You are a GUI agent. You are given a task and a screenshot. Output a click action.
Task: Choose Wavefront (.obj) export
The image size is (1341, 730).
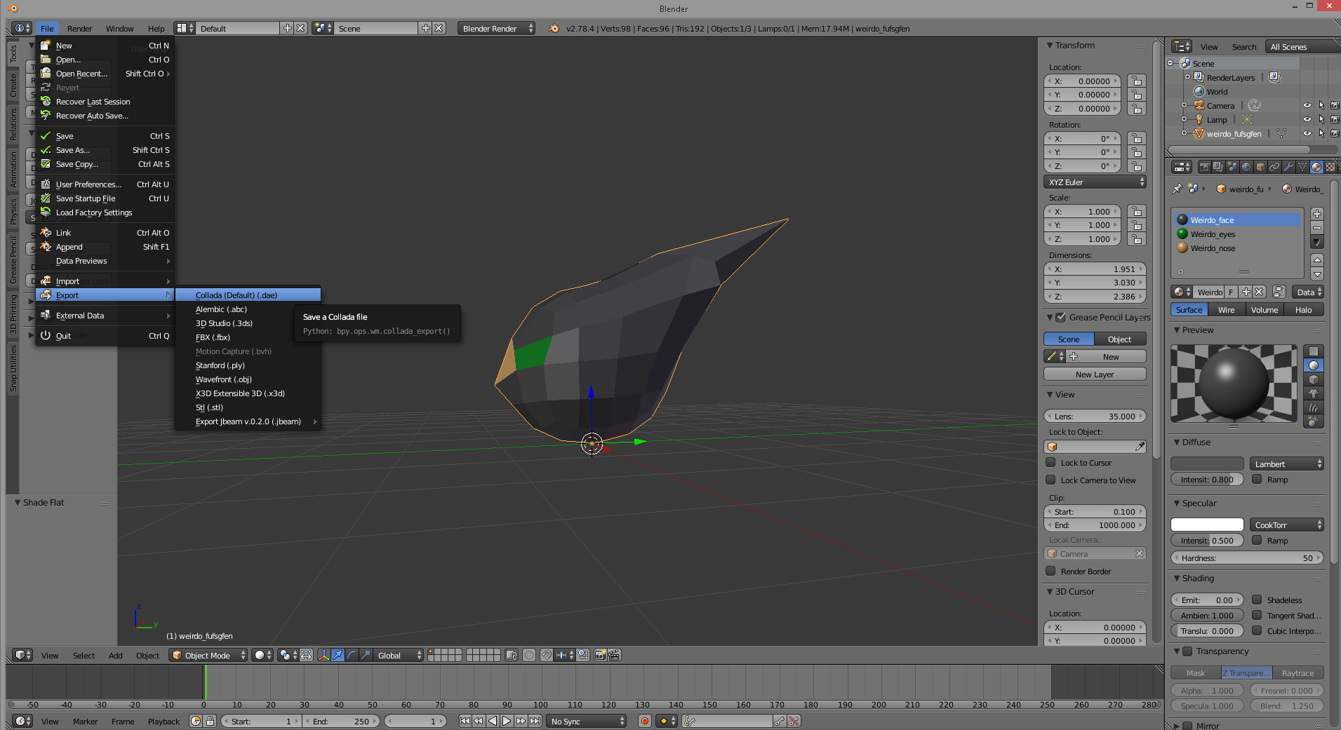[x=248, y=379]
